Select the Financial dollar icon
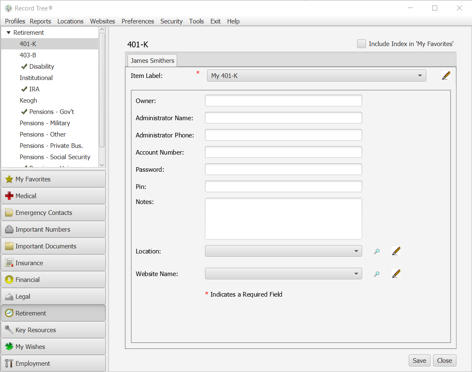 coord(9,279)
